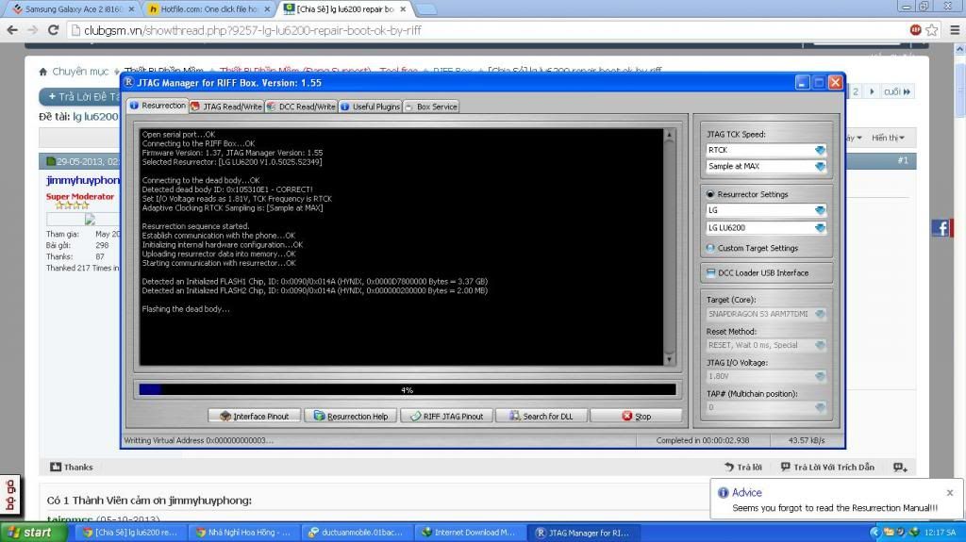This screenshot has height=542, width=966.
Task: Expand the LG manufacturer dropdown
Action: (x=820, y=210)
